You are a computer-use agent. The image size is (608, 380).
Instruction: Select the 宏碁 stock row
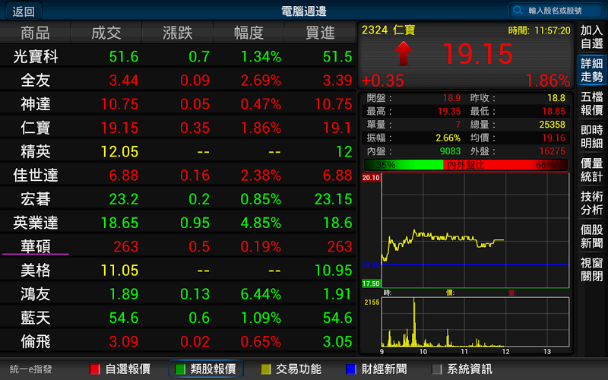click(178, 199)
